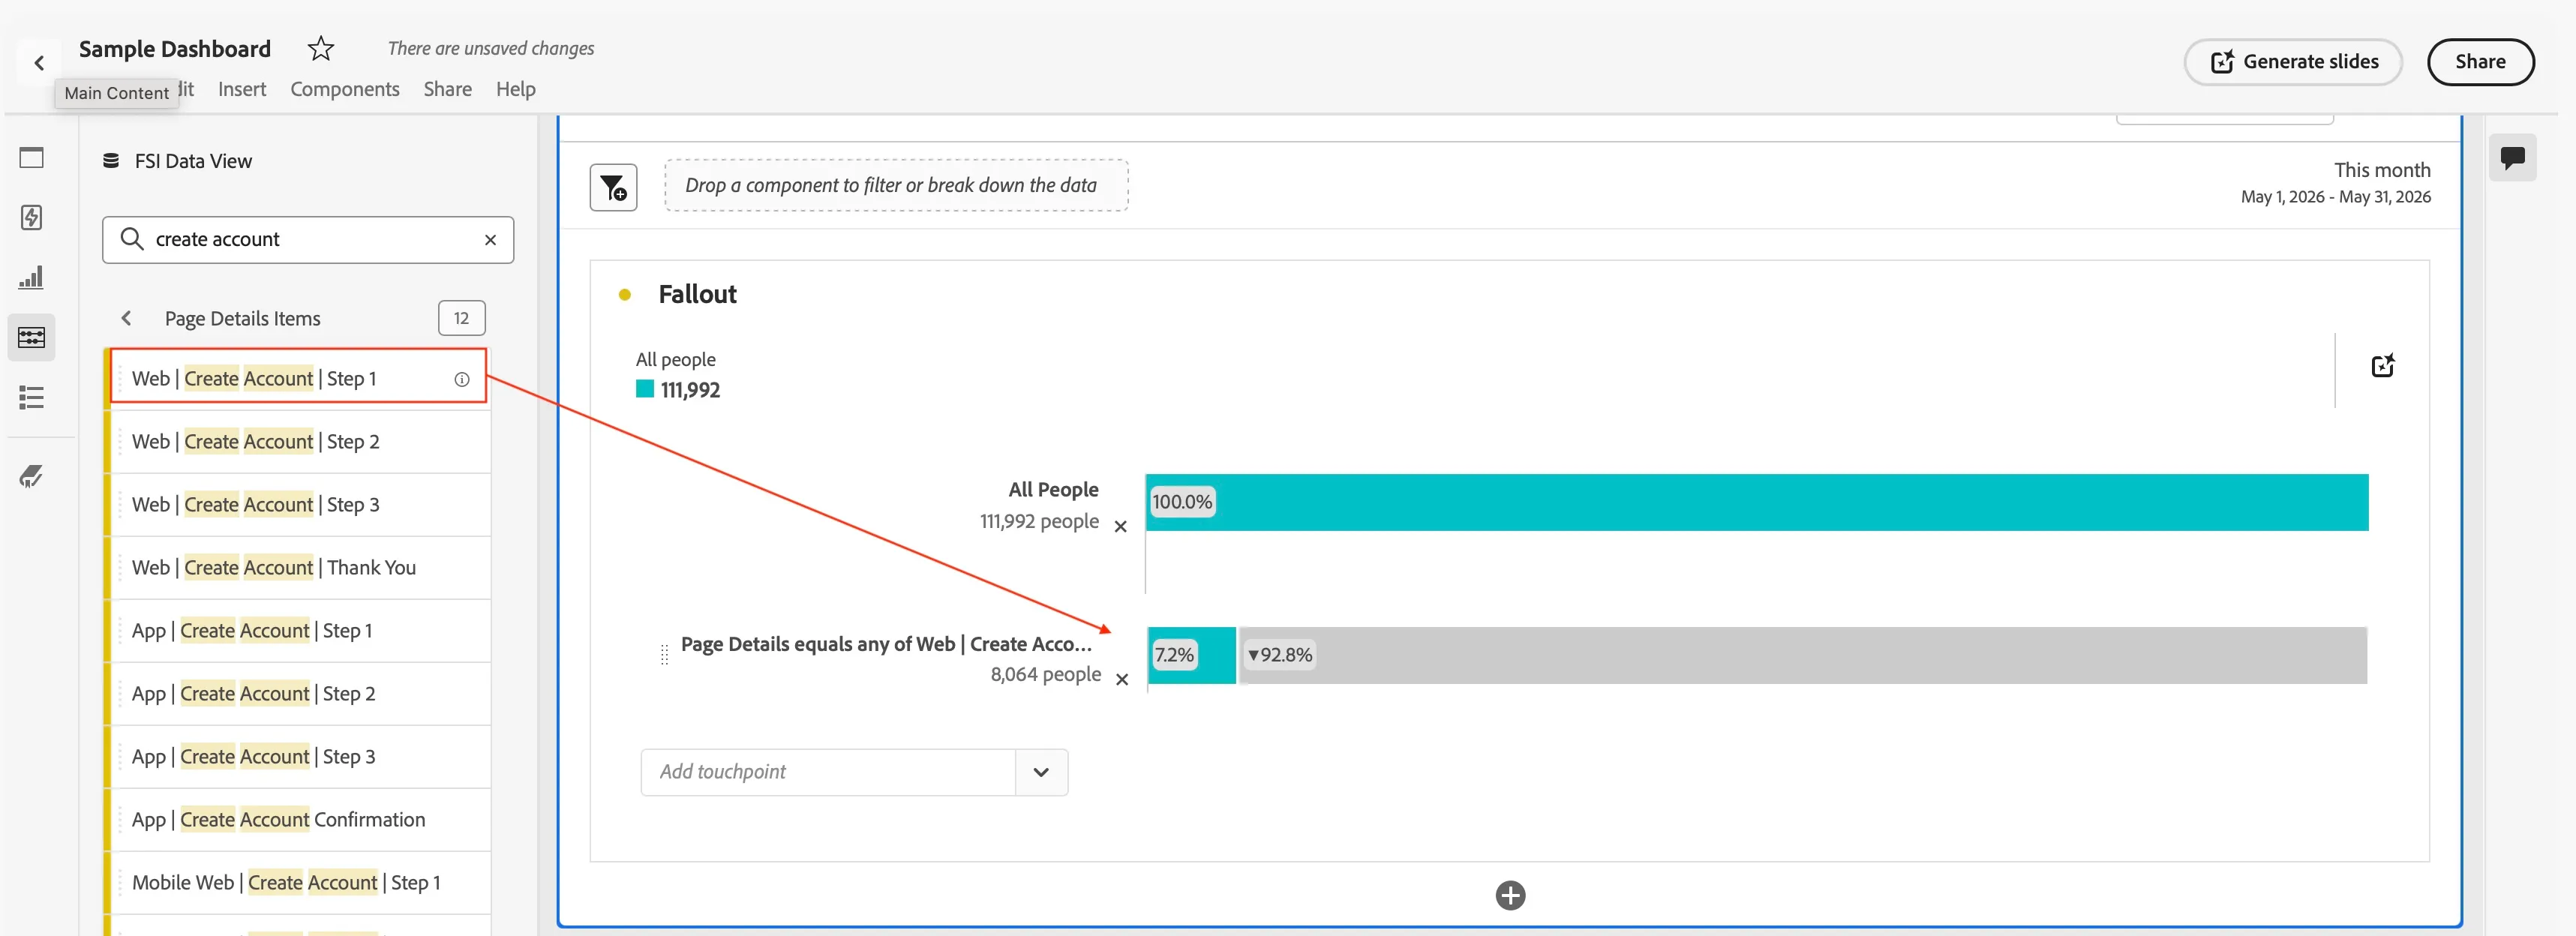Open the comments speech bubble icon
Screen dimensions: 2576x936
(2512, 157)
